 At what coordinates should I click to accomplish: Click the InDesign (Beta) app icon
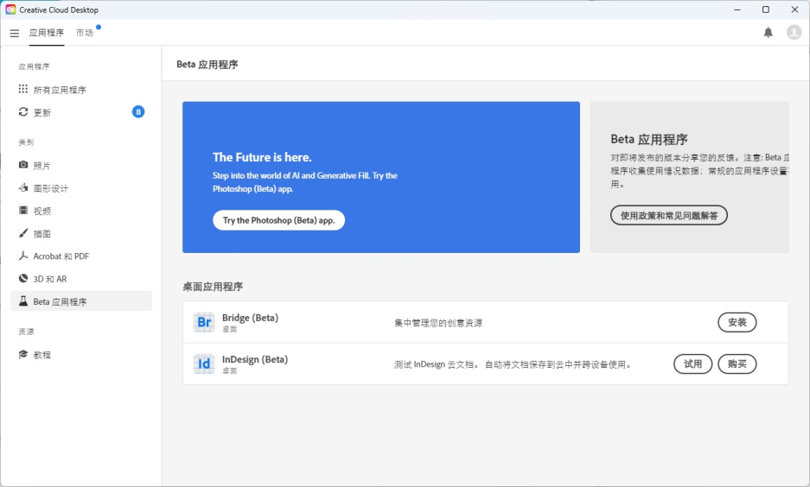pos(204,364)
